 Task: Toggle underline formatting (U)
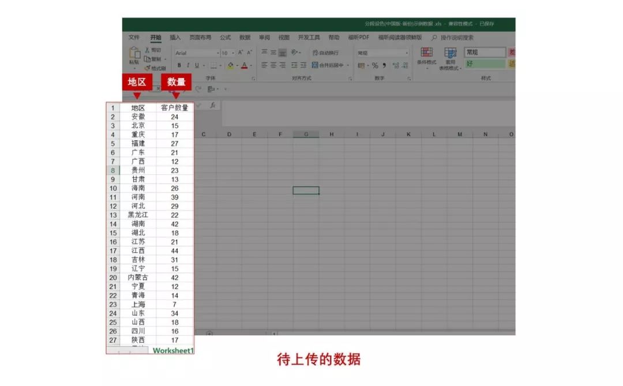click(196, 65)
